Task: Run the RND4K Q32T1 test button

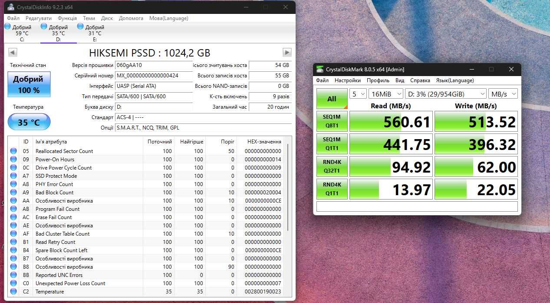Action: 332,166
